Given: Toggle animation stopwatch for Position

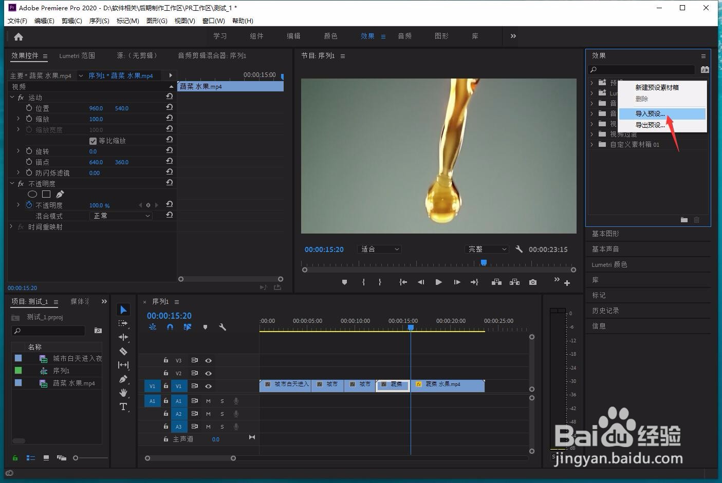Looking at the screenshot, I should click(29, 108).
